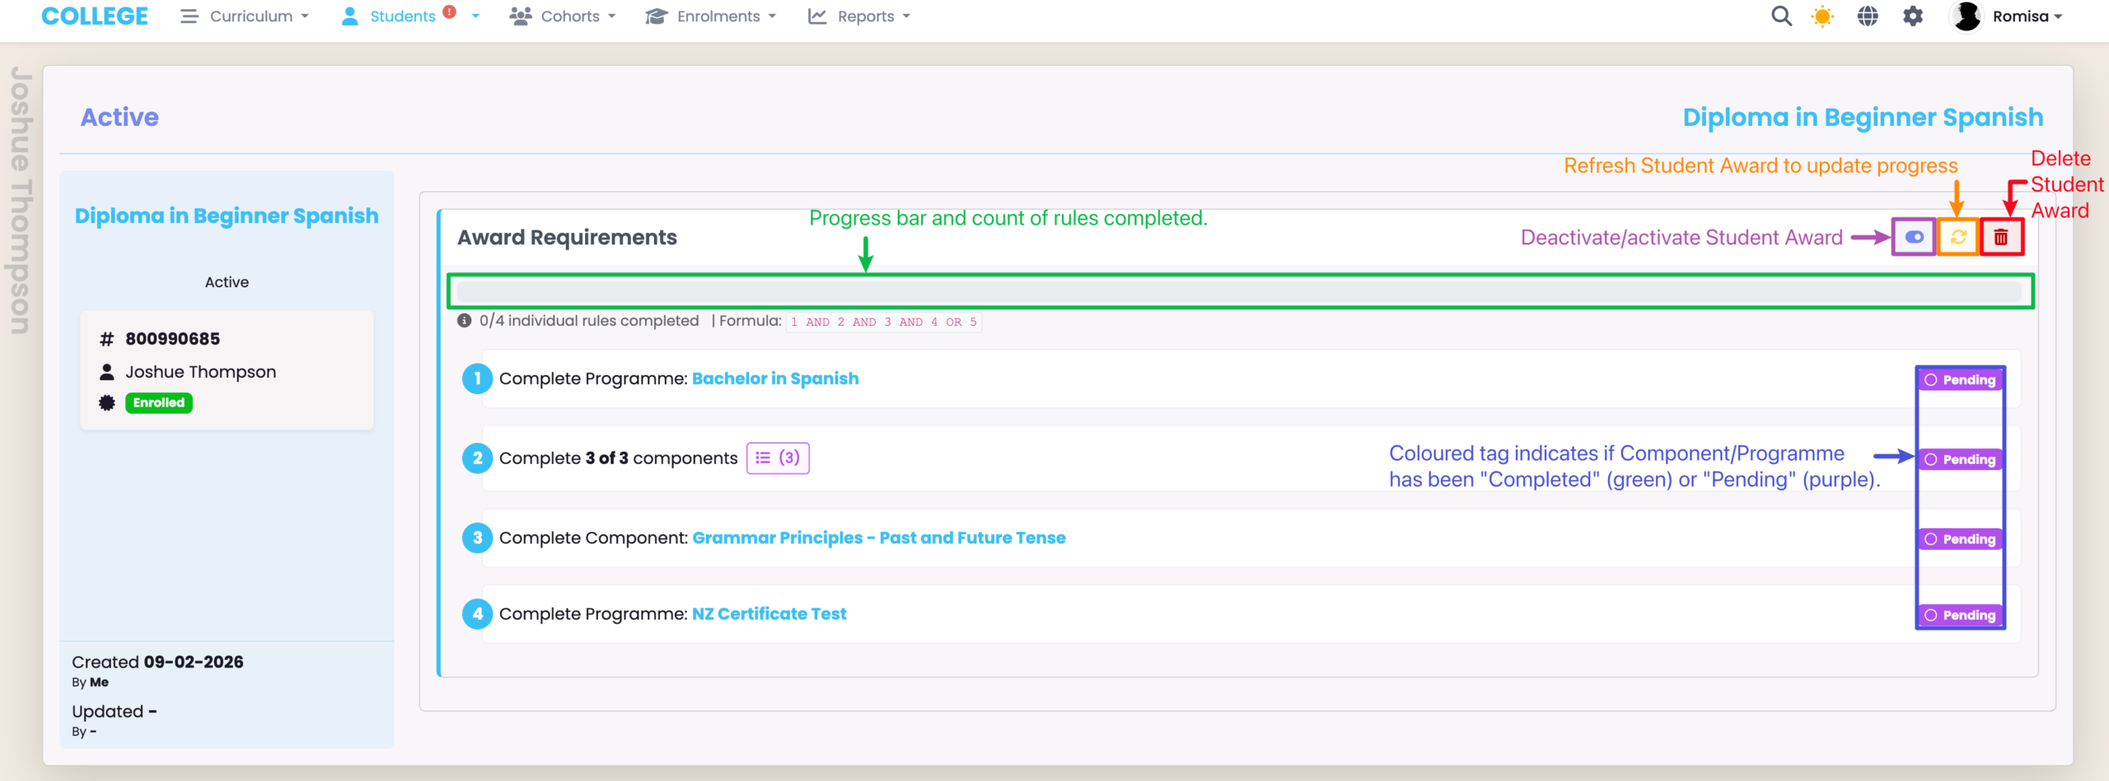This screenshot has height=781, width=2109.
Task: Open the Cohorts menu
Action: point(563,16)
